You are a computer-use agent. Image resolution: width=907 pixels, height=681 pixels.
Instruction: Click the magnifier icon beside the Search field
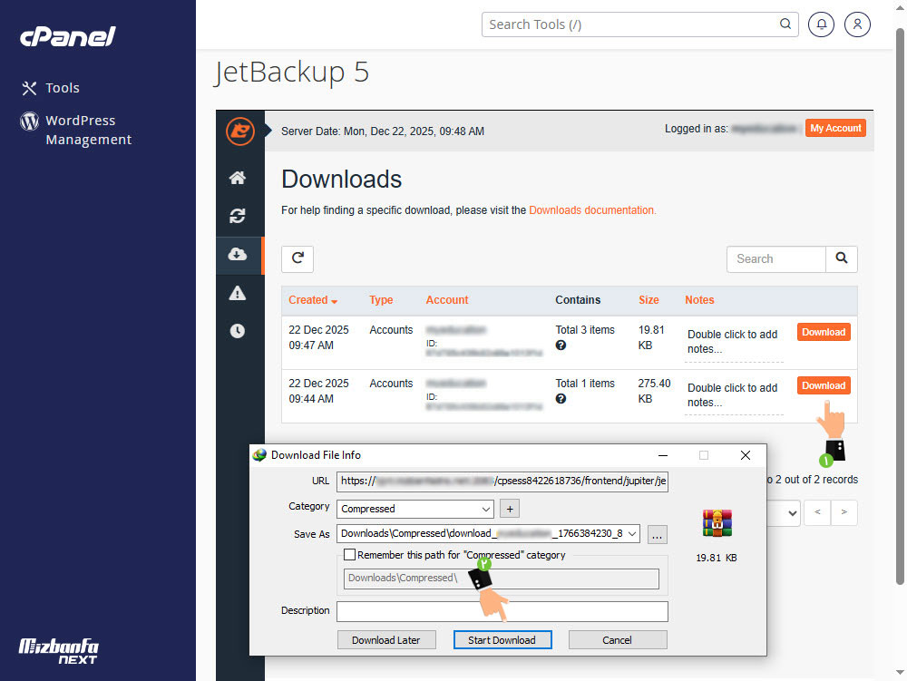841,258
